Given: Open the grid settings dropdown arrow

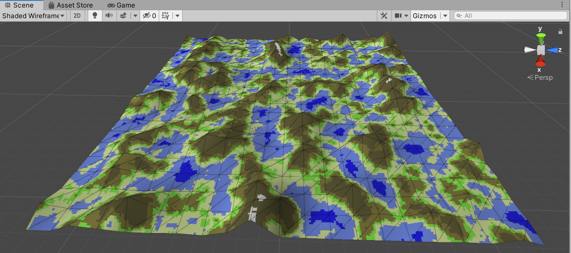Looking at the screenshot, I should (177, 16).
